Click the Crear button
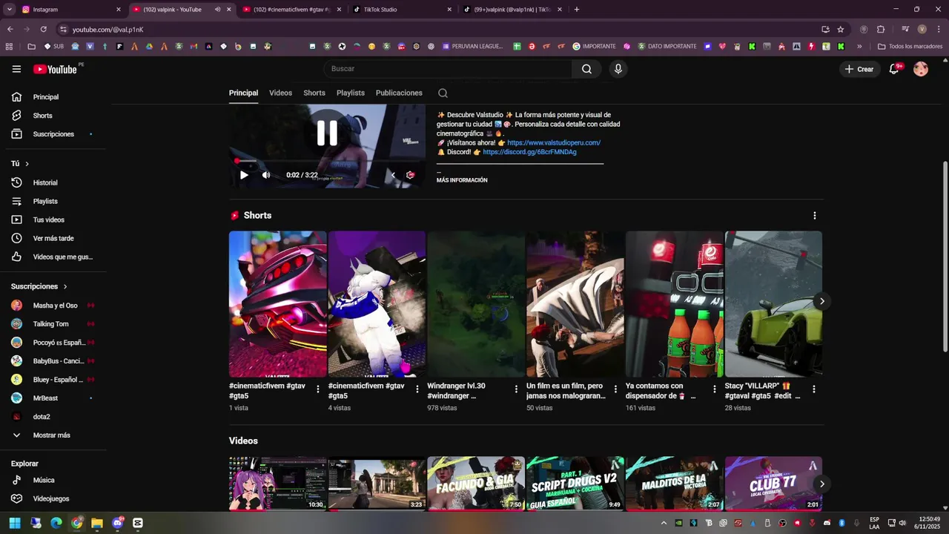Image resolution: width=949 pixels, height=534 pixels. [859, 69]
